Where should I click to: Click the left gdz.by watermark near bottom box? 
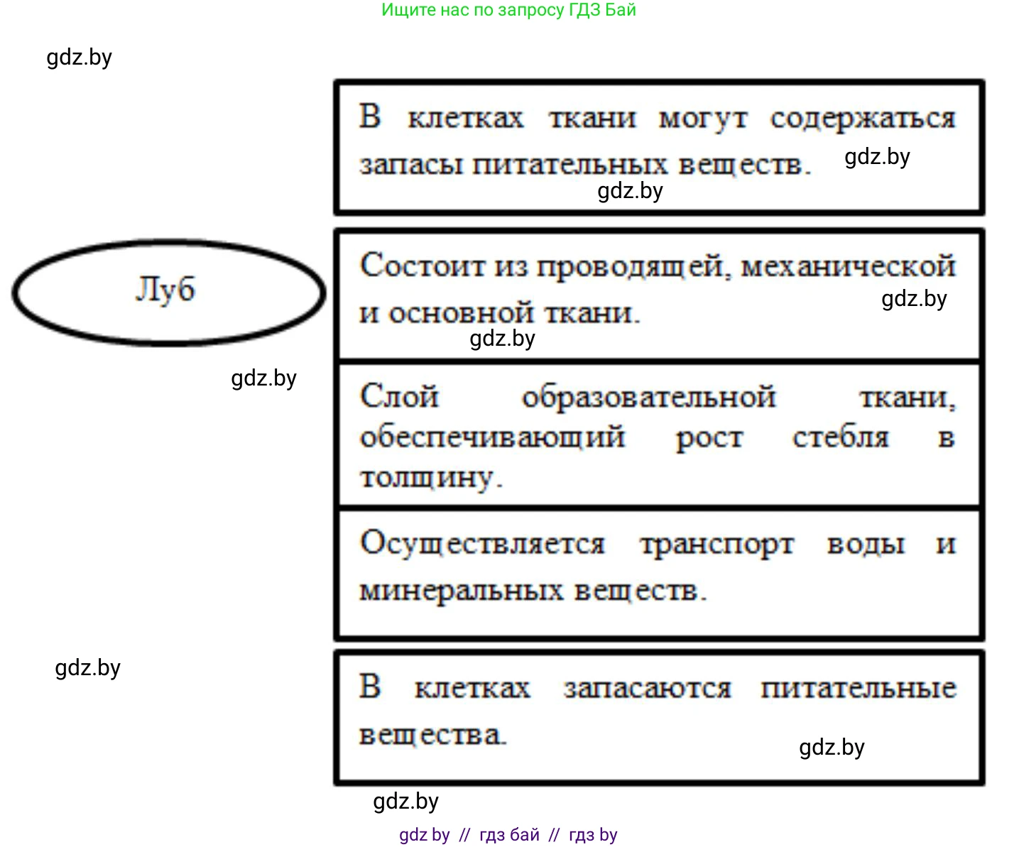click(88, 667)
